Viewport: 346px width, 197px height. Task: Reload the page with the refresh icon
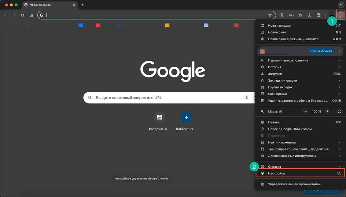coord(22,15)
